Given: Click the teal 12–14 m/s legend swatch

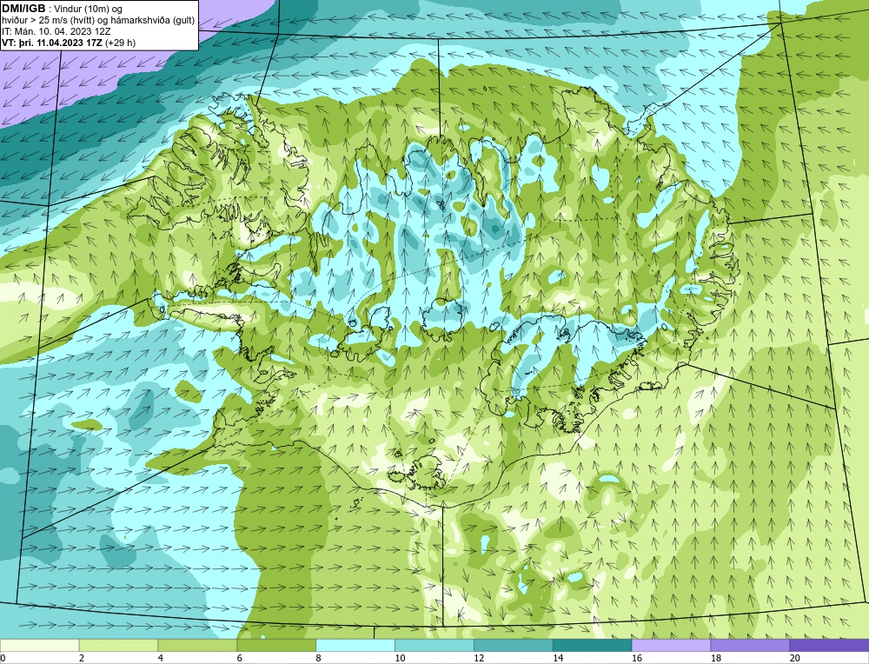Looking at the screenshot, I should point(514,645).
